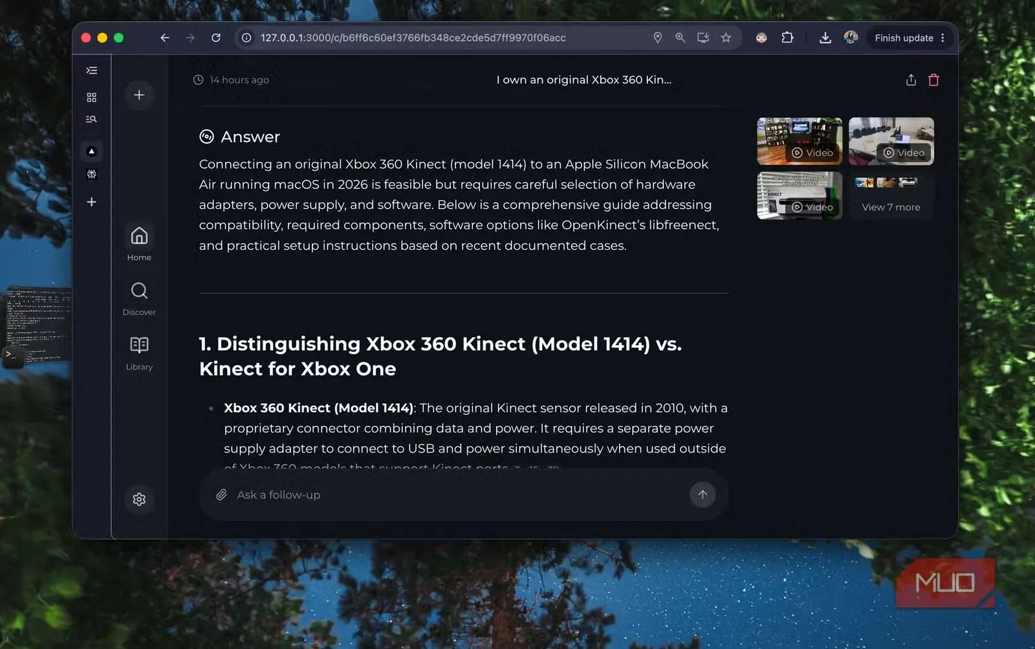Send follow-up with arrow button
Screen dimensions: 1035x649
point(703,495)
